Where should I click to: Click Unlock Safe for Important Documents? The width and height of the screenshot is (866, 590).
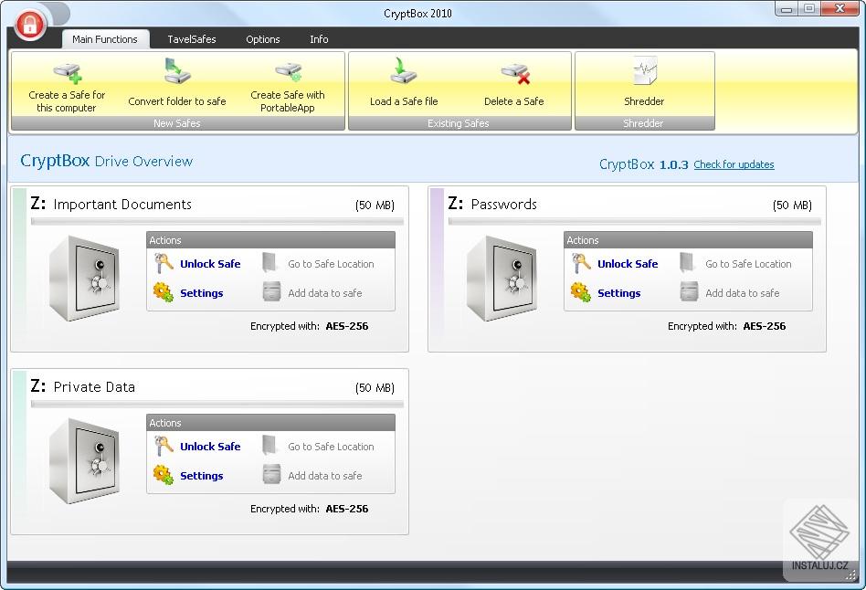210,264
